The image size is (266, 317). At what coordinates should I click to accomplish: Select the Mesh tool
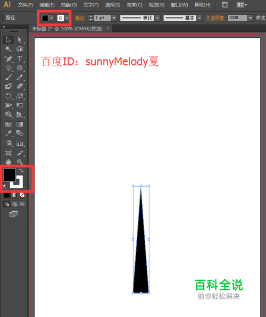point(9,124)
